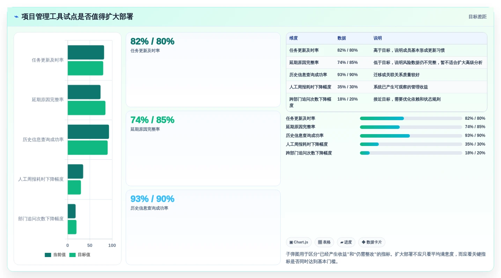
Task: Click the 人工周报耗时下降幅度 progress bar
Action: [x=411, y=144]
